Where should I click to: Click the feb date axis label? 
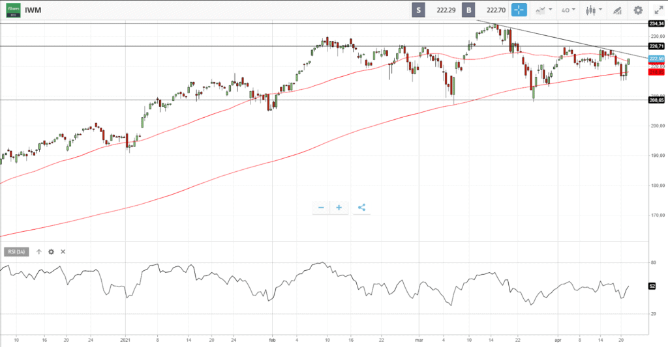pos(273,340)
